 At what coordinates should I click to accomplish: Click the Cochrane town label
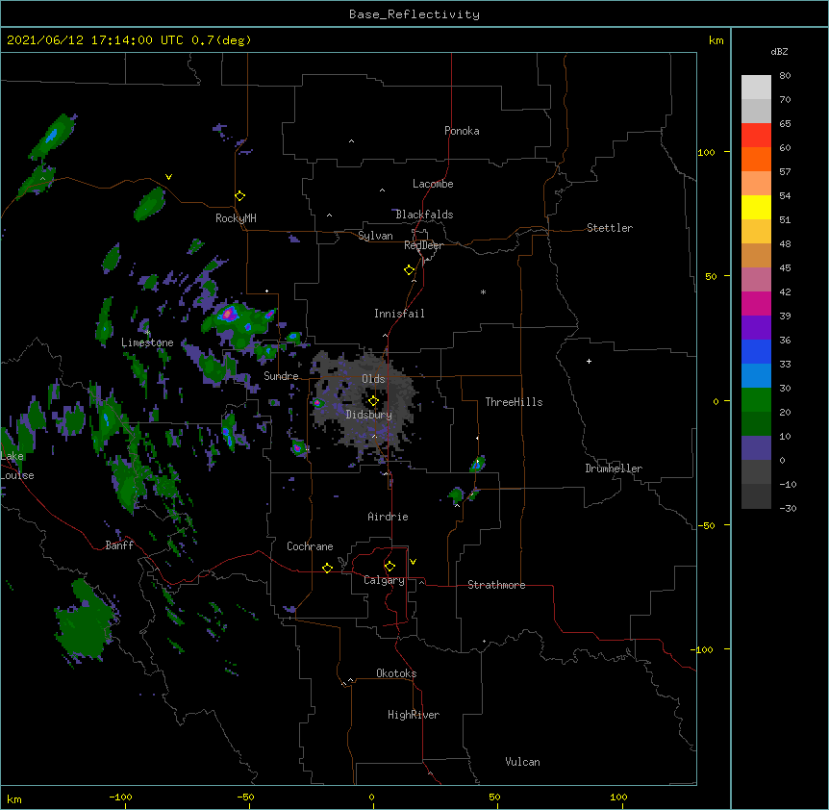click(x=310, y=546)
